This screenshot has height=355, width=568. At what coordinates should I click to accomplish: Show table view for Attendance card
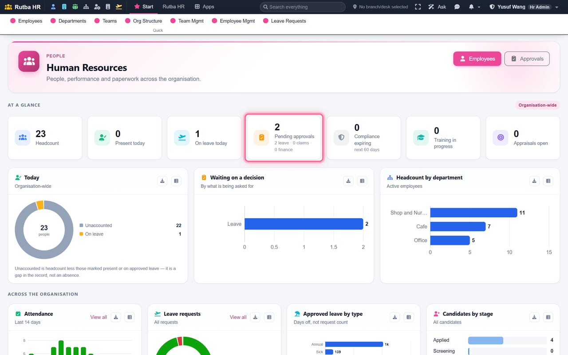point(130,317)
